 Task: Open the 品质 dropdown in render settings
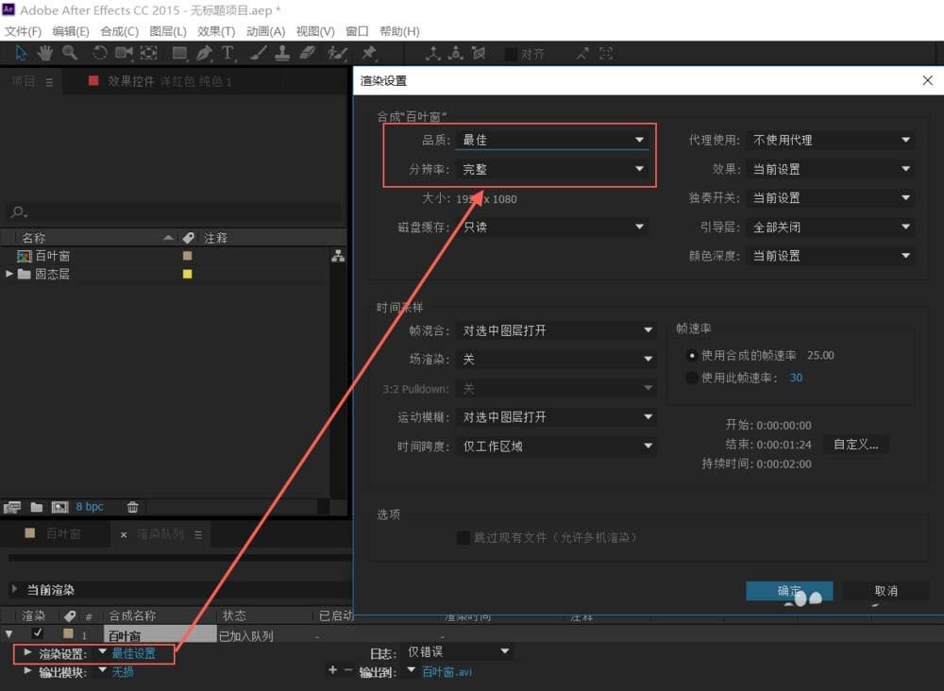(x=552, y=140)
